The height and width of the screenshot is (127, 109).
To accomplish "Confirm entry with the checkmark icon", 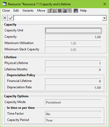I will 11,18.
